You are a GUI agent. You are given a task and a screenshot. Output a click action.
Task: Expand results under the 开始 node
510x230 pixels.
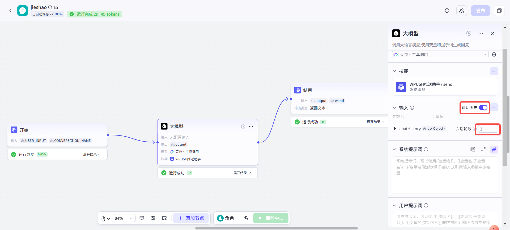pos(92,154)
